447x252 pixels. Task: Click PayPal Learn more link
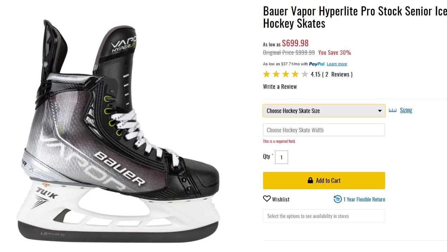point(337,64)
